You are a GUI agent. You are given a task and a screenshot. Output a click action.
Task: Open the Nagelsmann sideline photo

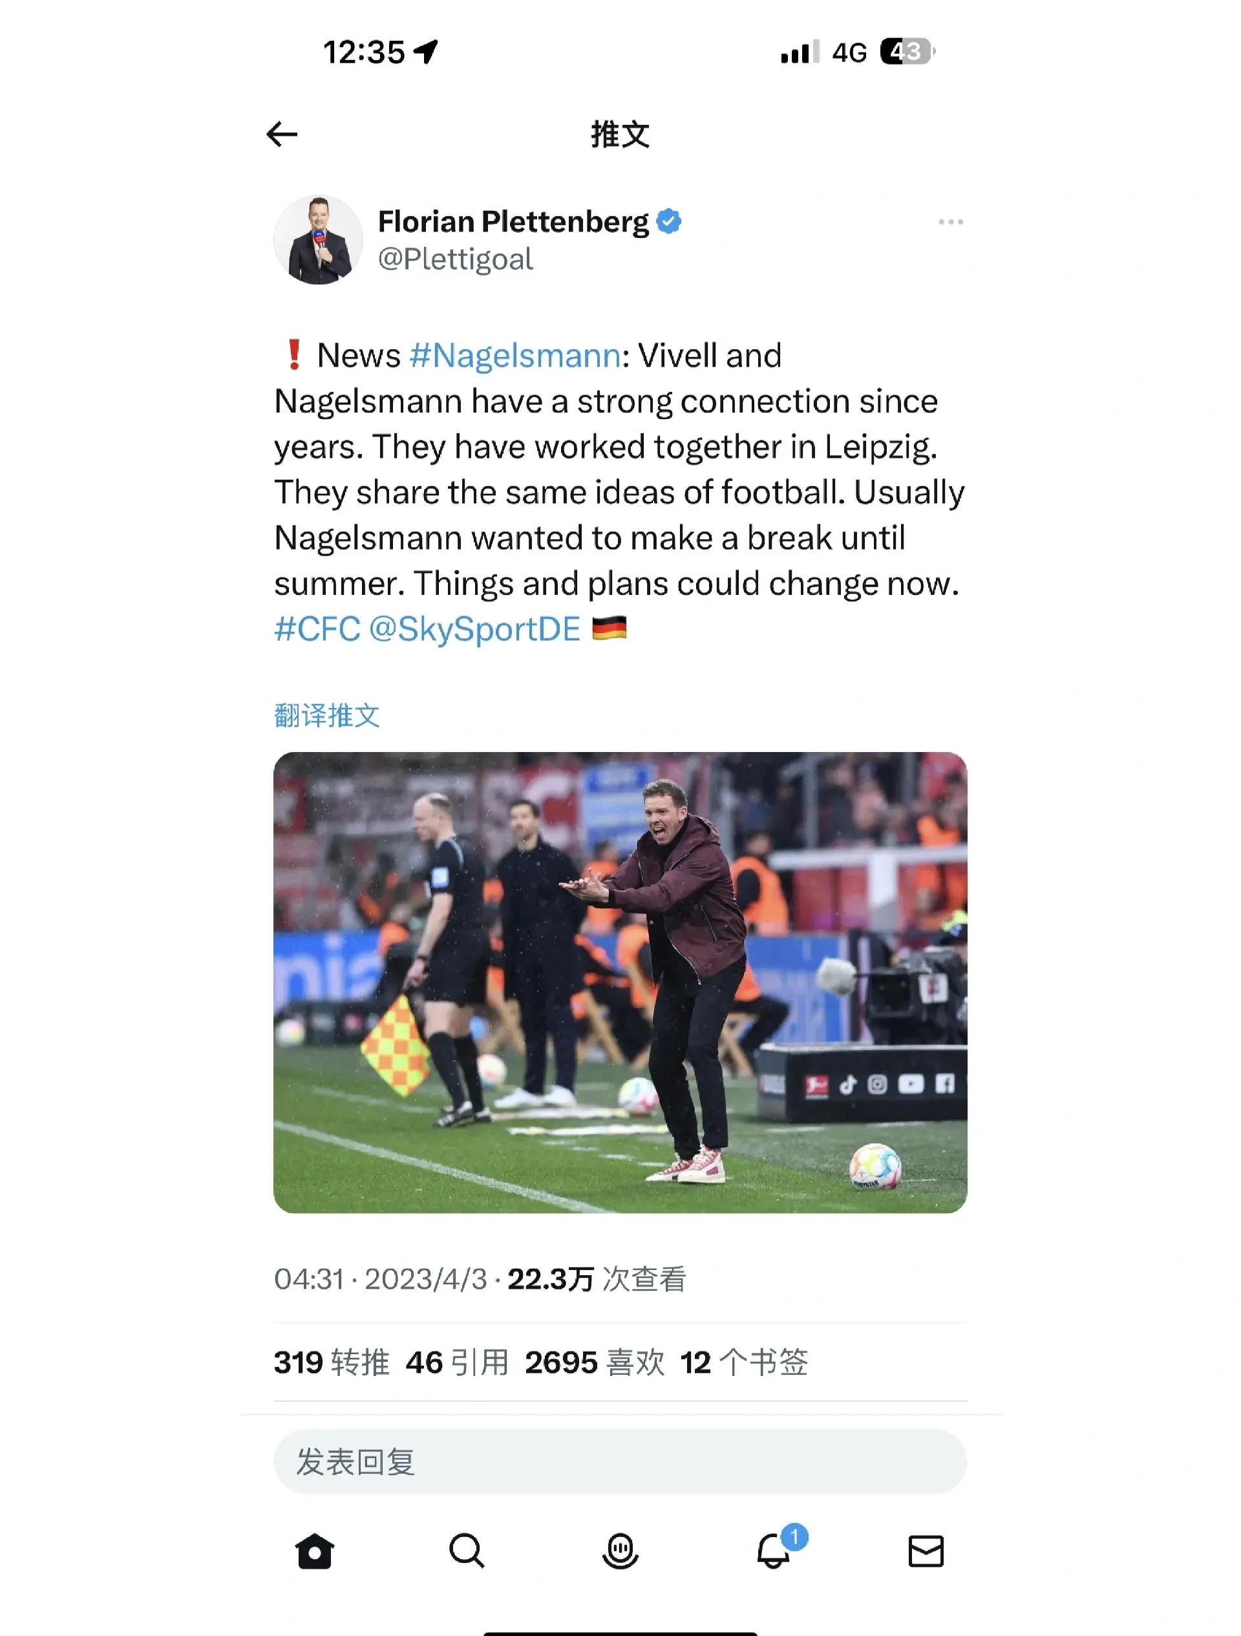pyautogui.click(x=620, y=982)
